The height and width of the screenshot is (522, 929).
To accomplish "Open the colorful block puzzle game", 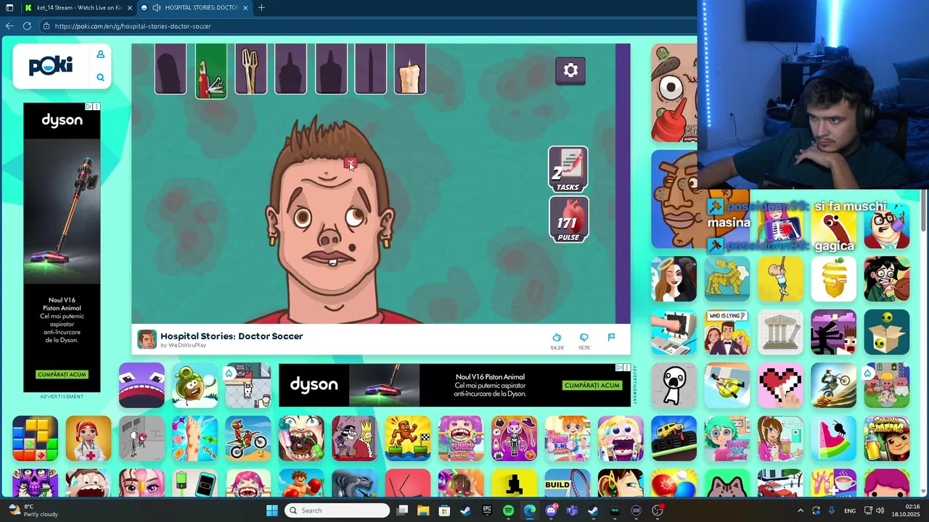I will (x=35, y=439).
